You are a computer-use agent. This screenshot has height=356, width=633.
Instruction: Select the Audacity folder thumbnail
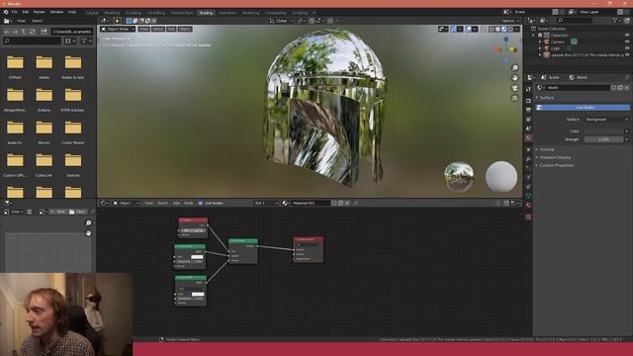[15, 128]
